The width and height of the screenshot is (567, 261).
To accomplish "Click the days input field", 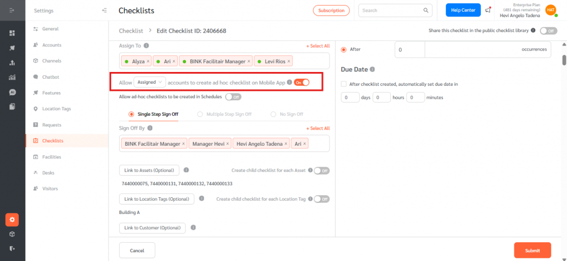I will (x=349, y=98).
